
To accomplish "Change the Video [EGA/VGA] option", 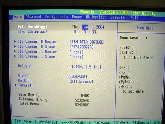I will 78,76.
